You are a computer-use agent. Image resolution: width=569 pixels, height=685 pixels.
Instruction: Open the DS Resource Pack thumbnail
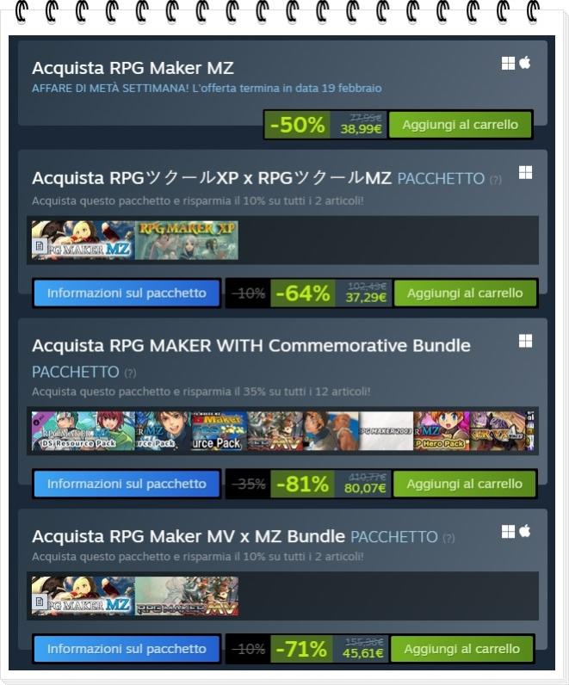pos(83,431)
